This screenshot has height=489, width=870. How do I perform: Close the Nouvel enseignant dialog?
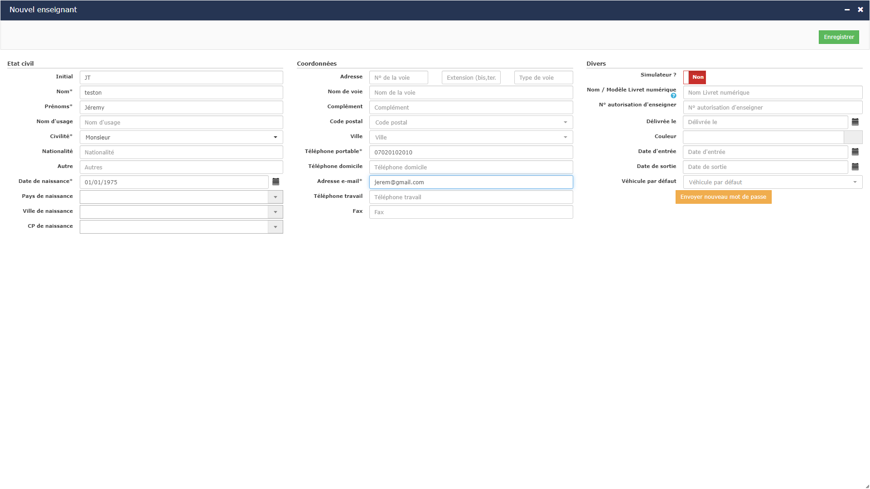(860, 10)
